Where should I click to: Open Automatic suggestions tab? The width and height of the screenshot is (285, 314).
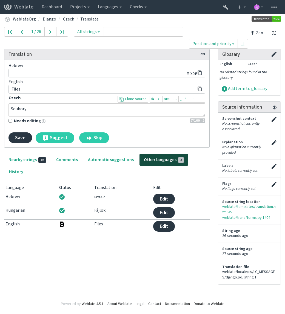pos(111,160)
